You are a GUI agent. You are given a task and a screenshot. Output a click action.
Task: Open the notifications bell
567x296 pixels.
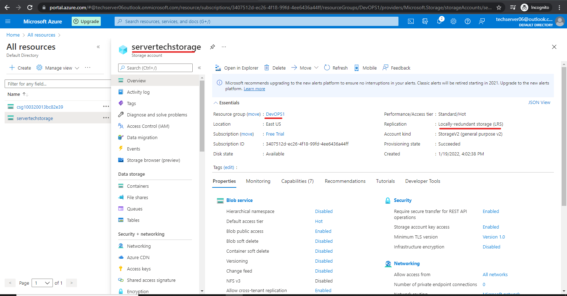[x=439, y=21]
